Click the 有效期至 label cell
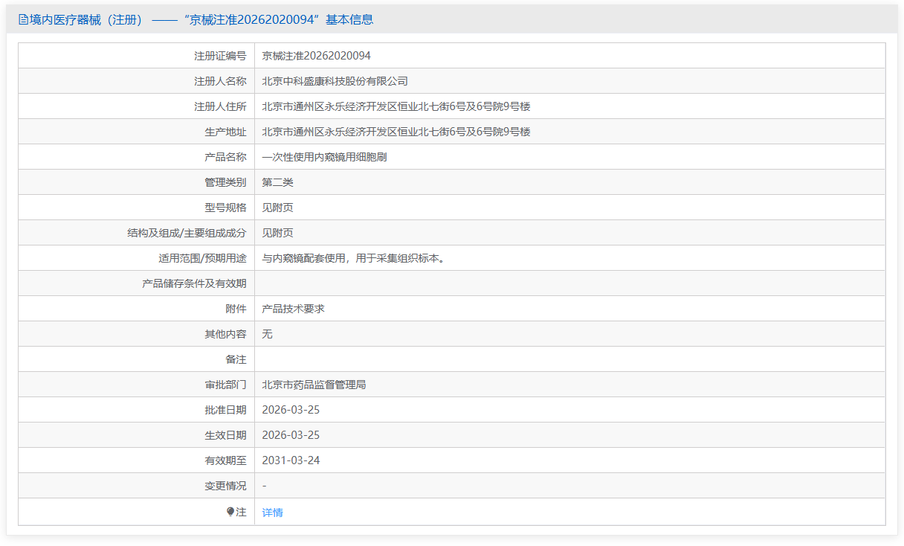 click(x=137, y=460)
